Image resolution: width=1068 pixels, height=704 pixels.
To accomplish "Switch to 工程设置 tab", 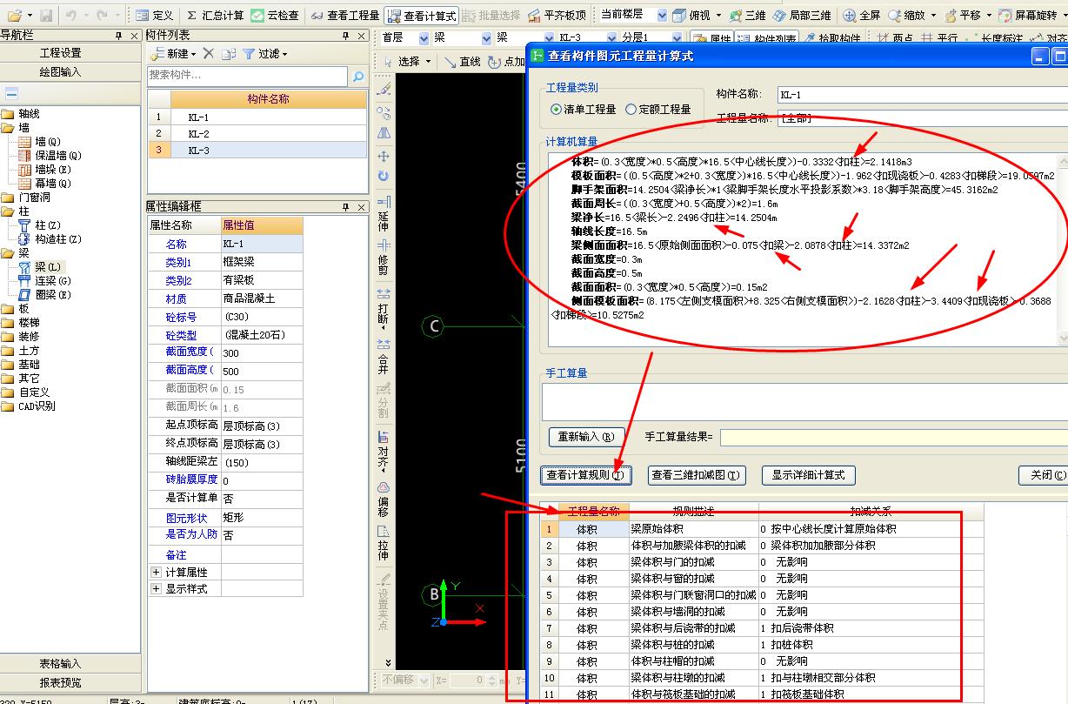I will click(60, 53).
